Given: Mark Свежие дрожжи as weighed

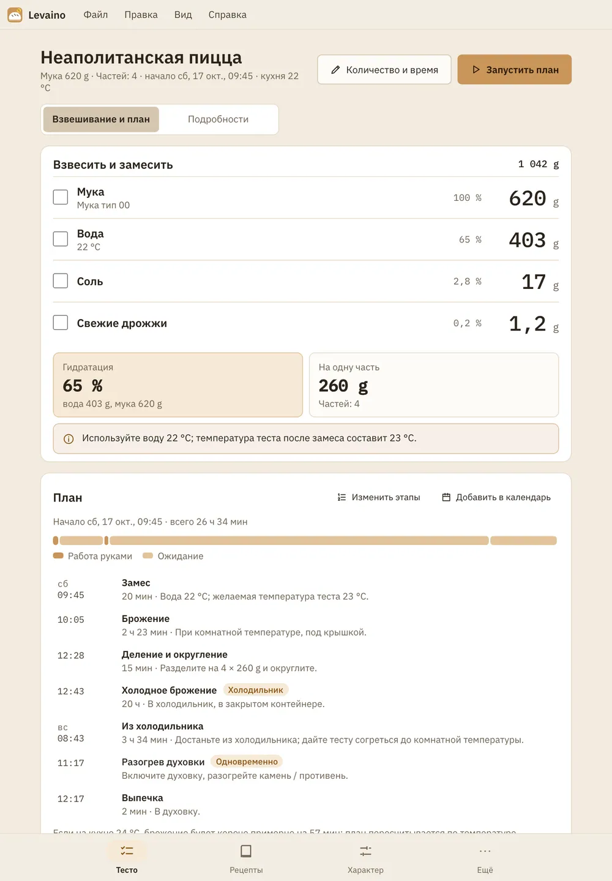Looking at the screenshot, I should (x=61, y=323).
